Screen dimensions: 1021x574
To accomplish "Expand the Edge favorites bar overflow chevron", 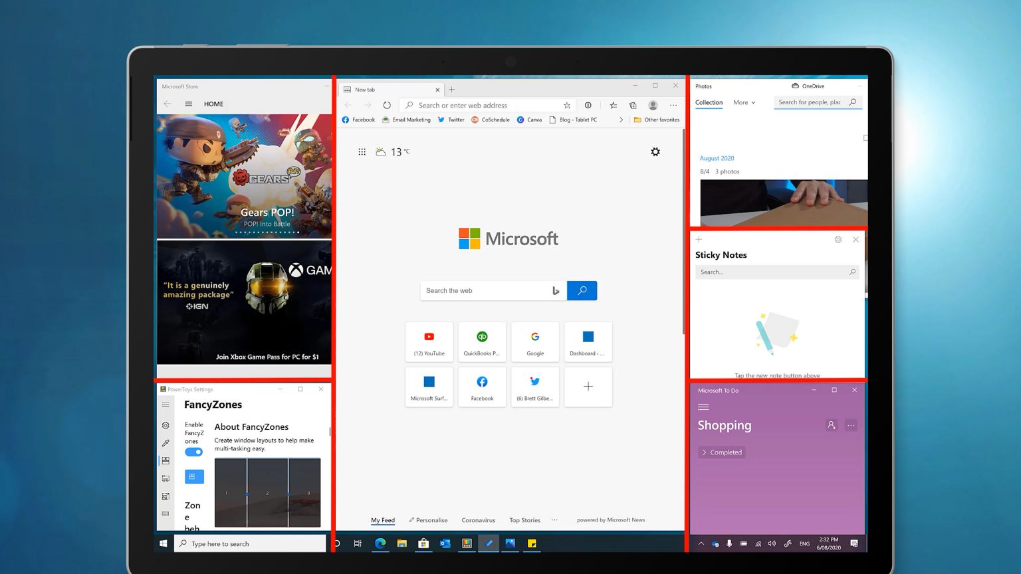I will coord(621,120).
